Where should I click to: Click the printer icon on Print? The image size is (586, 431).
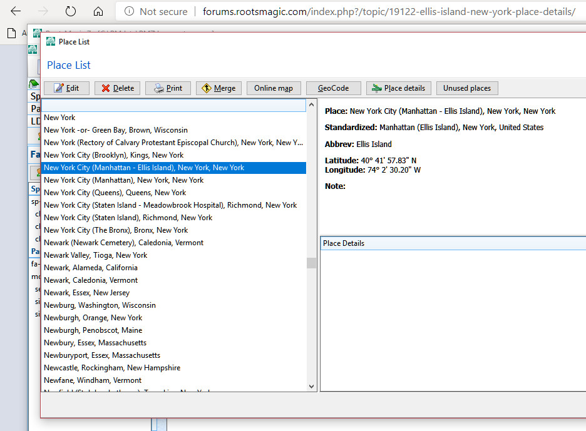(x=159, y=88)
